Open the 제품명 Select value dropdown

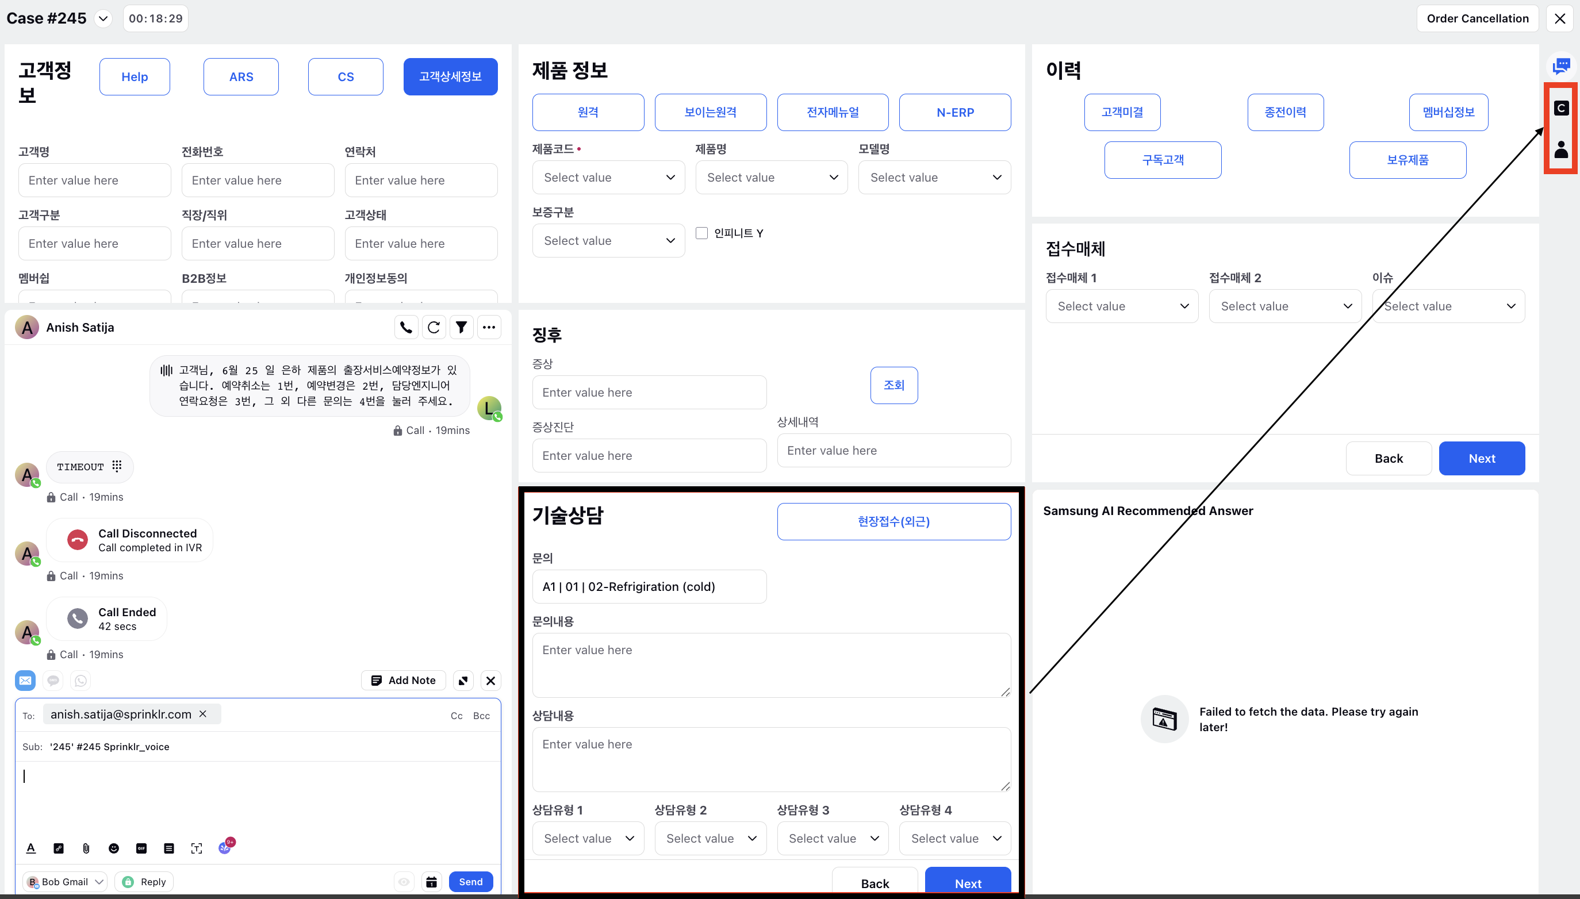point(771,177)
